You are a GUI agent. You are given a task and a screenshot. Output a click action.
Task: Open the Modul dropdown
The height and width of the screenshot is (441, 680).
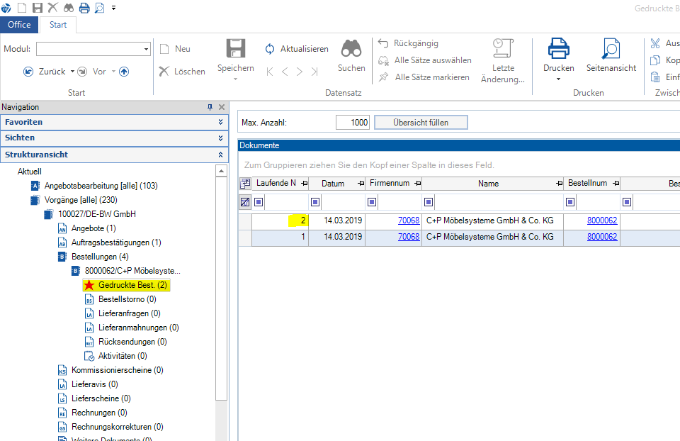pyautogui.click(x=147, y=49)
